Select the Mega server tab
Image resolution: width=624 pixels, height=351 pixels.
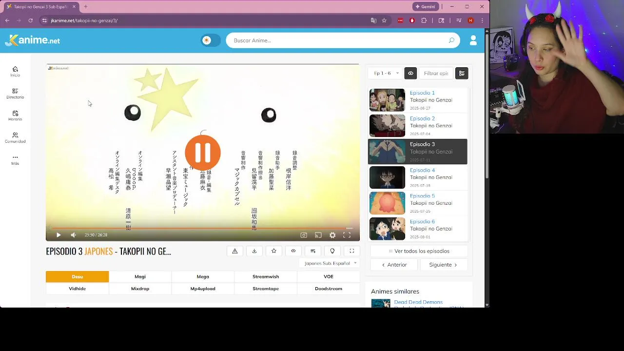pos(203,276)
